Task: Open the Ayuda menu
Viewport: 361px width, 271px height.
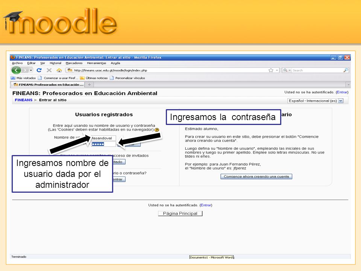Action: point(115,63)
